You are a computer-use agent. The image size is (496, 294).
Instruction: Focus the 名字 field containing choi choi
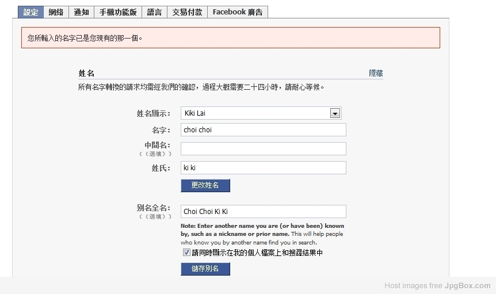tap(263, 130)
